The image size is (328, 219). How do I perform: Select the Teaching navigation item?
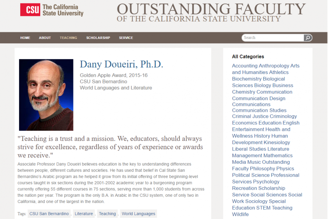68,38
